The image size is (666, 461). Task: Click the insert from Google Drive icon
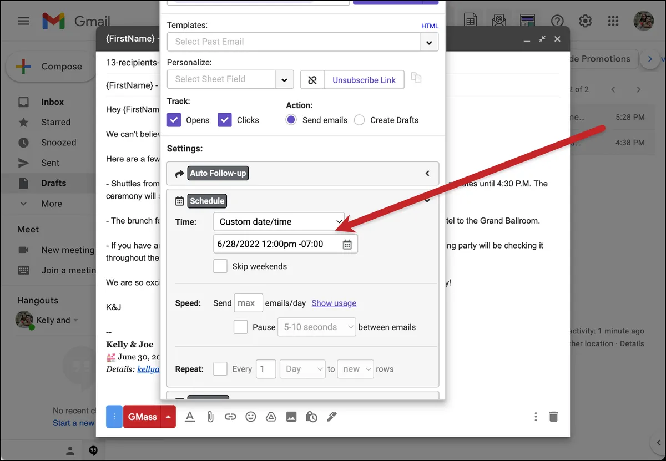pyautogui.click(x=271, y=417)
